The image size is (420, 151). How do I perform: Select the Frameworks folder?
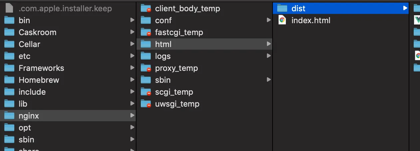point(68,68)
